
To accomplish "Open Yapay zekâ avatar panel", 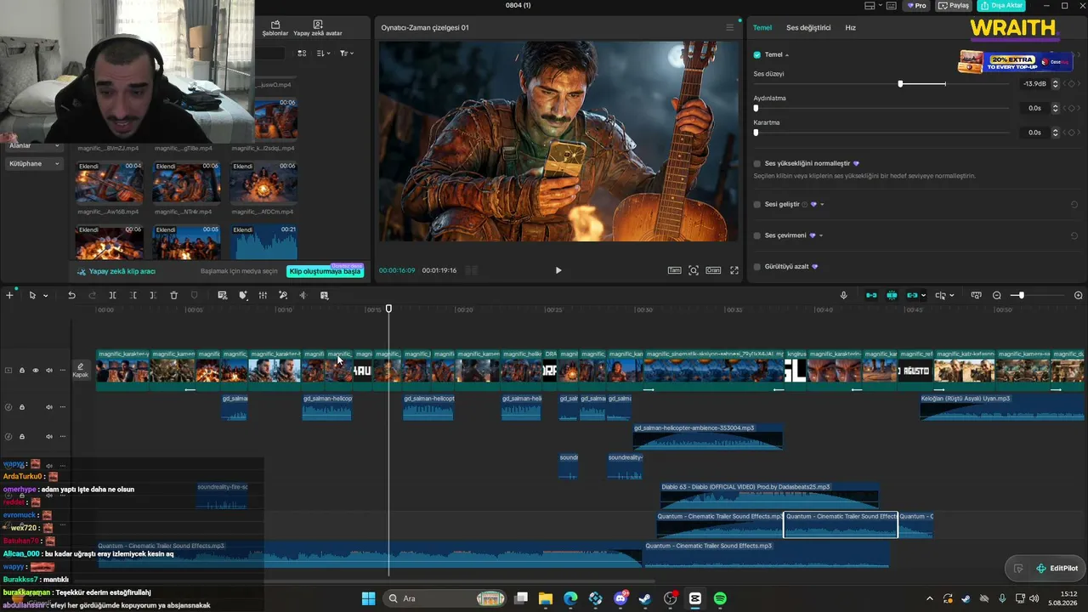I will (x=318, y=28).
